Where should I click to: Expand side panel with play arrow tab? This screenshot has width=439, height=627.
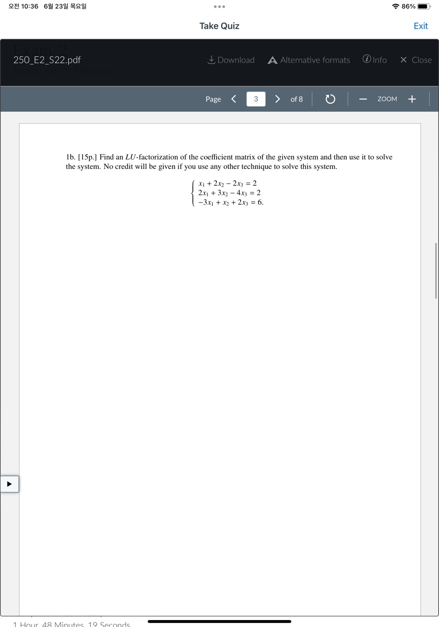click(9, 484)
